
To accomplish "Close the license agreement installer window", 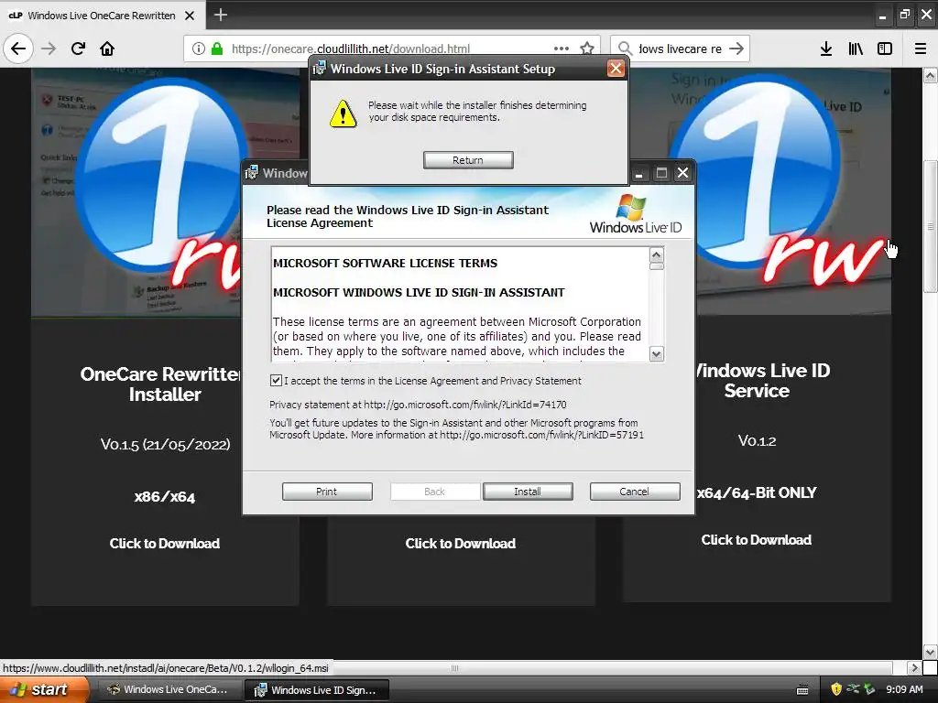I will tap(682, 173).
